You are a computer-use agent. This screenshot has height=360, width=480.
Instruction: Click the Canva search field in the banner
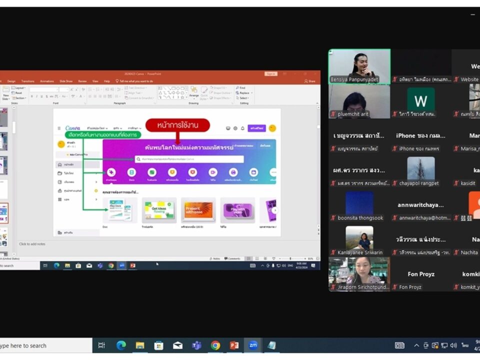[189, 159]
